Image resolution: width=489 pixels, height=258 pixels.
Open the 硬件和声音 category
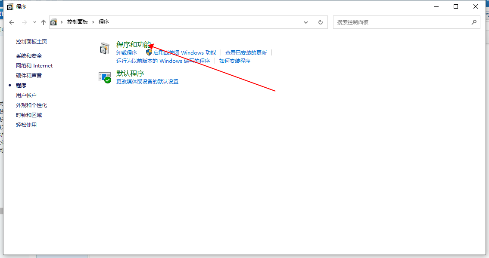point(29,75)
